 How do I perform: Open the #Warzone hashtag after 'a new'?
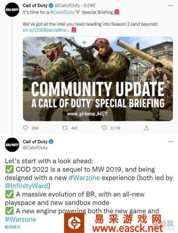pos(84,178)
